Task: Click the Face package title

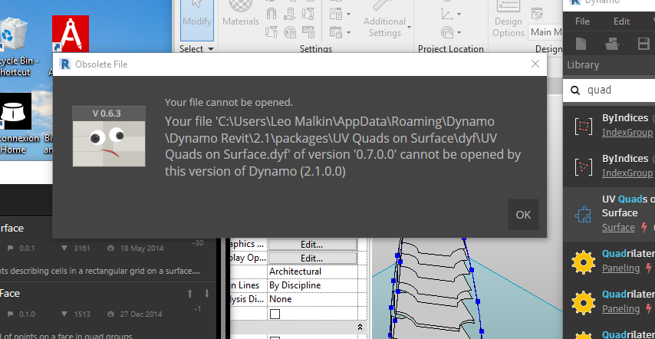Action: pyautogui.click(x=9, y=294)
